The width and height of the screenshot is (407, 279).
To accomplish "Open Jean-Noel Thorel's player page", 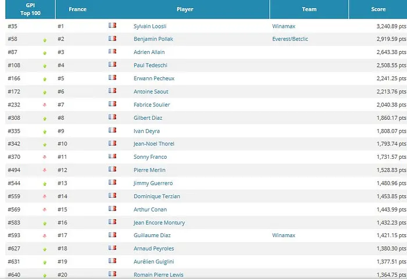I will pos(153,144).
